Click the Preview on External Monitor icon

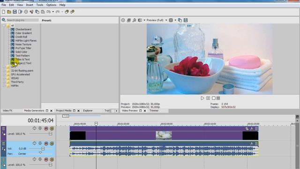coord(129,20)
